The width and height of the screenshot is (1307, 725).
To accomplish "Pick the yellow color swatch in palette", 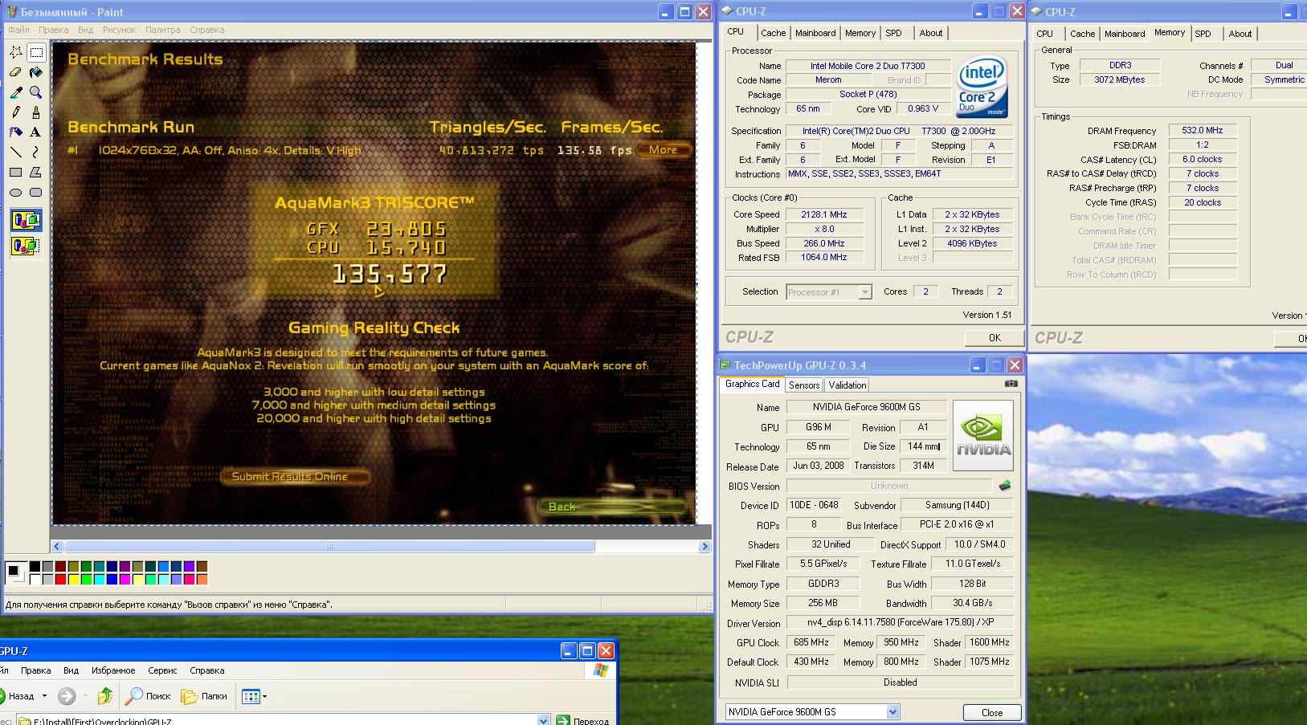I will (x=74, y=579).
